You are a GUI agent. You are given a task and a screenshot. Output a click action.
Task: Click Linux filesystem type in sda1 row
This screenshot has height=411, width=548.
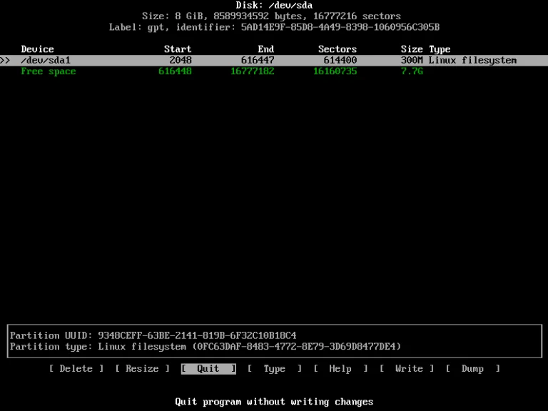pyautogui.click(x=472, y=61)
